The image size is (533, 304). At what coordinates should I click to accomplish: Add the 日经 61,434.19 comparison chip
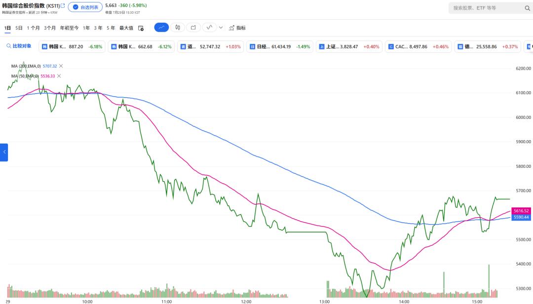tap(280, 46)
